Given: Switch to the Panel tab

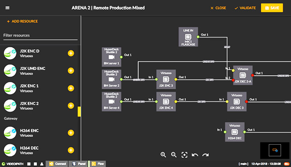Looking at the screenshot, I should click(x=79, y=164).
